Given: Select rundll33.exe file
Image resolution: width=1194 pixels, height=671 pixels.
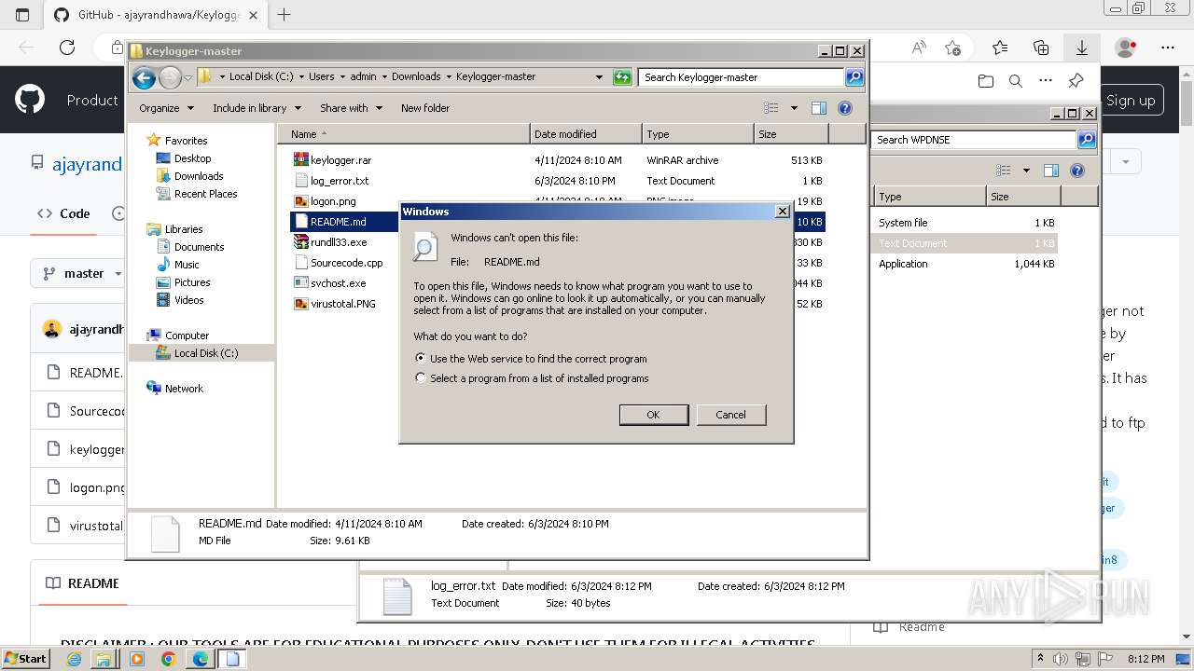Looking at the screenshot, I should (x=339, y=242).
